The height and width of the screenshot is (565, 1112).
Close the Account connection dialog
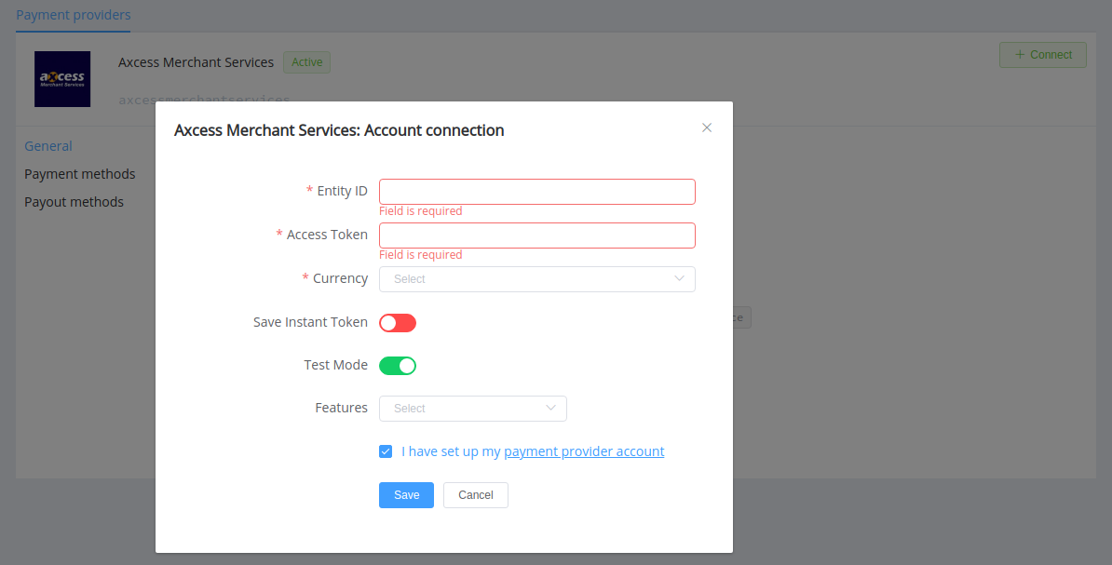click(x=706, y=128)
